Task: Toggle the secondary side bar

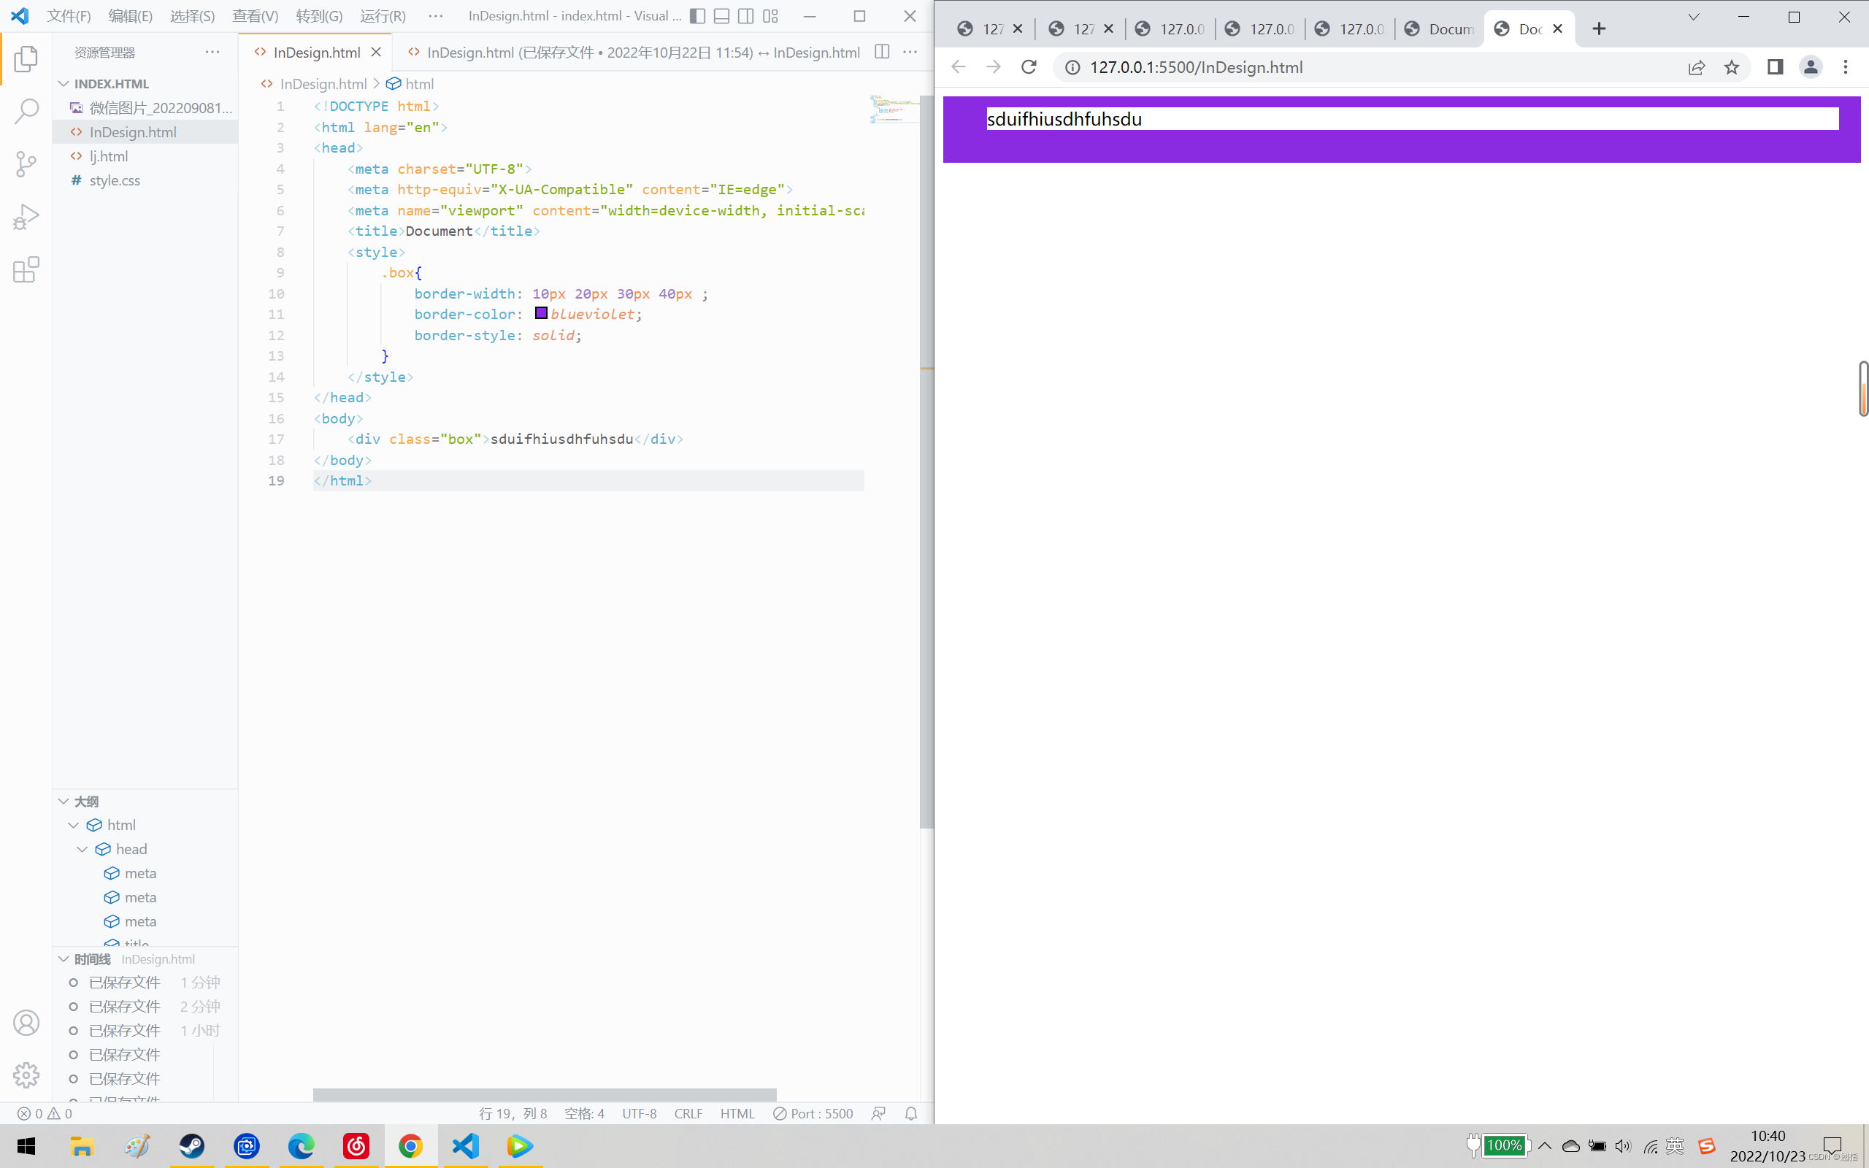Action: [x=745, y=15]
